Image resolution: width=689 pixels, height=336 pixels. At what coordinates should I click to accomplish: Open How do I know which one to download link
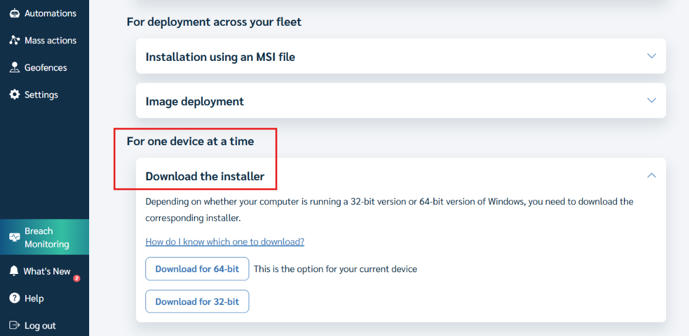[x=225, y=242]
